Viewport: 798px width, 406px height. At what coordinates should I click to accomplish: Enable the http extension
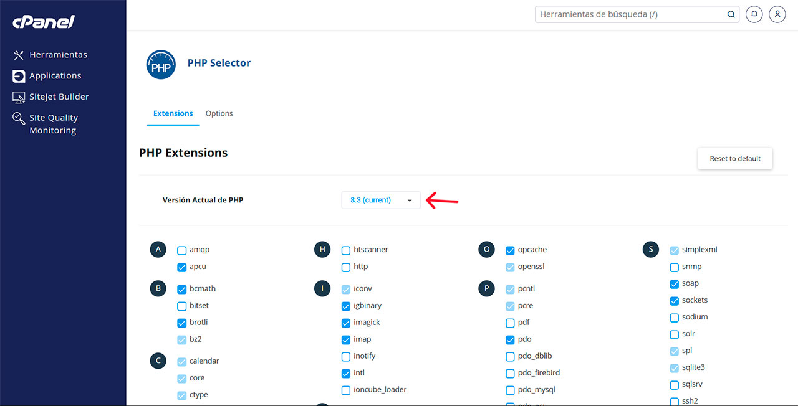click(x=346, y=267)
